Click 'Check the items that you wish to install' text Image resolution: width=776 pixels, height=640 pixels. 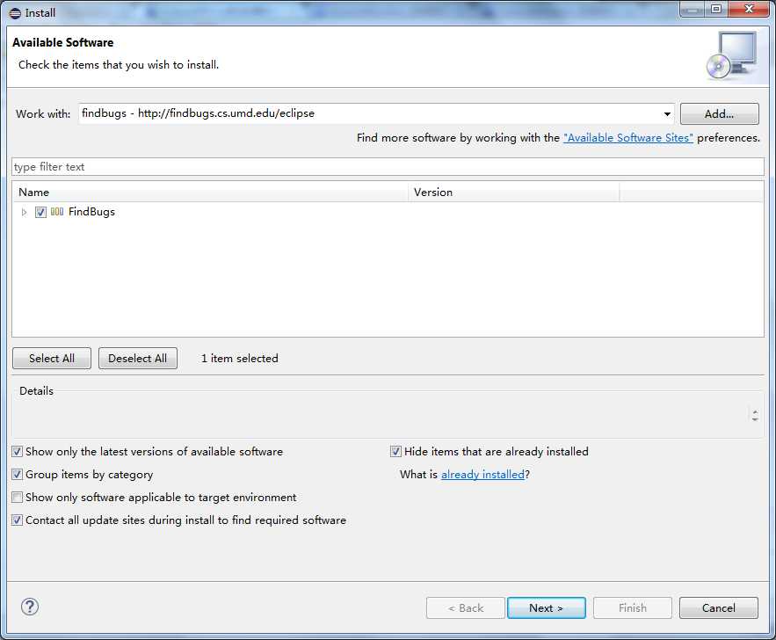click(x=119, y=65)
